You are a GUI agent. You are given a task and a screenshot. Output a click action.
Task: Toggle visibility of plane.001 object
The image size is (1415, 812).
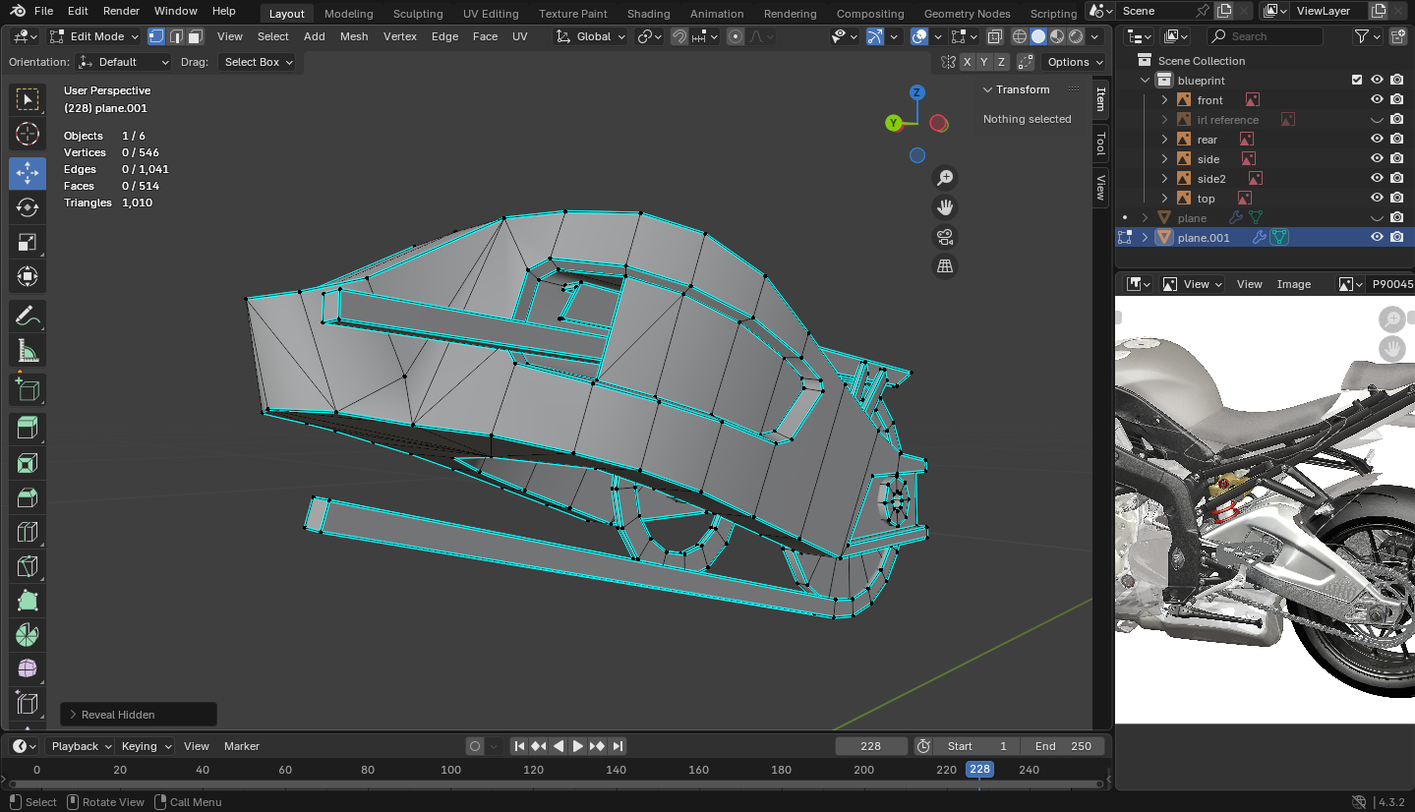tap(1377, 238)
